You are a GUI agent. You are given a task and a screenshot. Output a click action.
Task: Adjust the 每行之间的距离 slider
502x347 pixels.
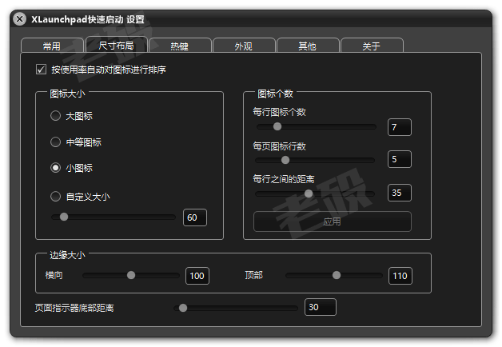pyautogui.click(x=315, y=193)
